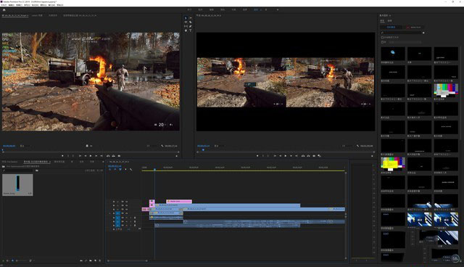
Task: Step back one frame in Source monitor
Action: pyautogui.click(x=86, y=156)
